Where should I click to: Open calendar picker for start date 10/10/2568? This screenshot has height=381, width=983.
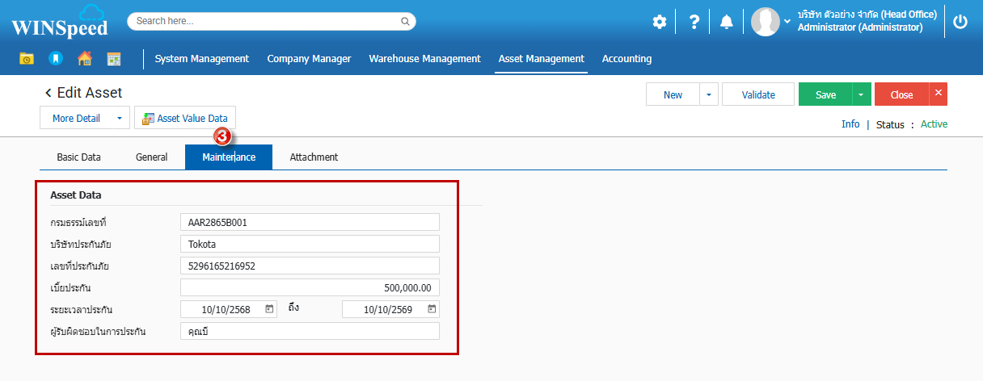pyautogui.click(x=269, y=309)
